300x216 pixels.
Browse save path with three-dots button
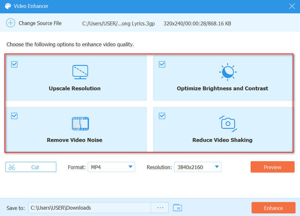click(160, 208)
